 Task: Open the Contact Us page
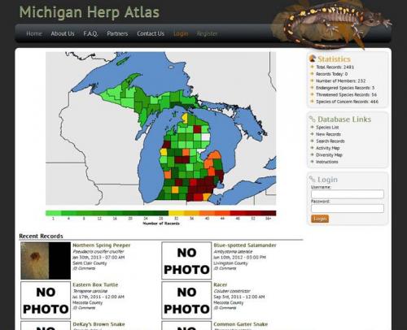[151, 33]
